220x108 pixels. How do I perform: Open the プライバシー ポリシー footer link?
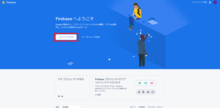(x=156, y=107)
